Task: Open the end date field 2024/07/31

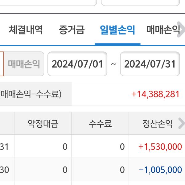Action: [150, 64]
